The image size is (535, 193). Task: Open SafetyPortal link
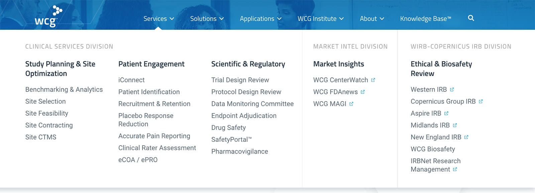(231, 139)
